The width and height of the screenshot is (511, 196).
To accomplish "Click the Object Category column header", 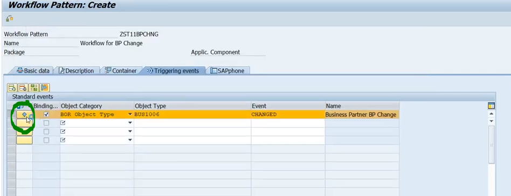I will point(97,106).
